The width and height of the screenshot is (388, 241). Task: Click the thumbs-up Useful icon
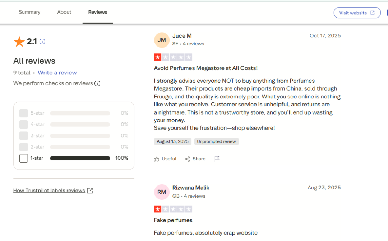(x=157, y=159)
